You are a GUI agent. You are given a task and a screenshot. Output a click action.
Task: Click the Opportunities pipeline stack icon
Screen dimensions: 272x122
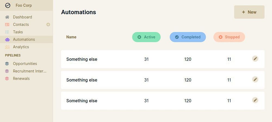coord(7,64)
